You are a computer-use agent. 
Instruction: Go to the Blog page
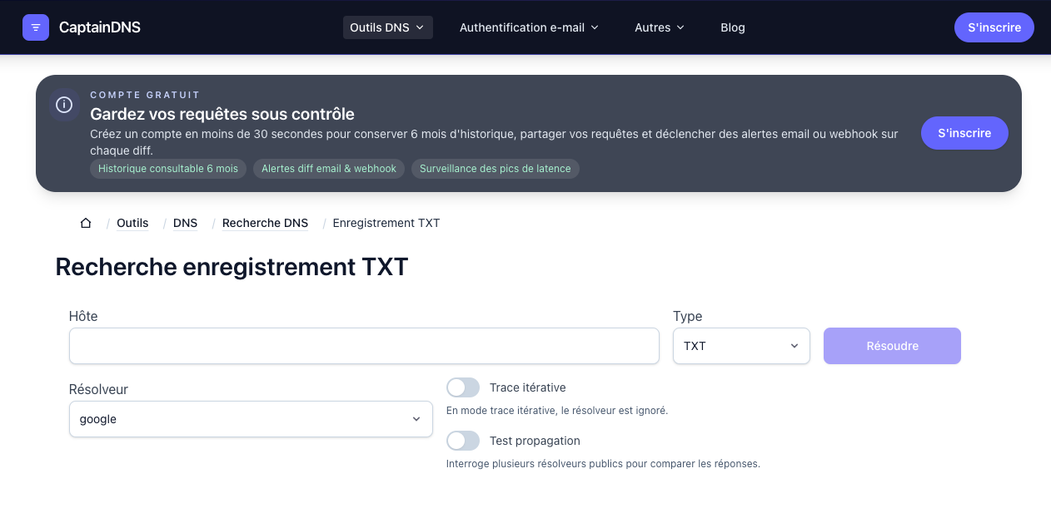click(732, 27)
